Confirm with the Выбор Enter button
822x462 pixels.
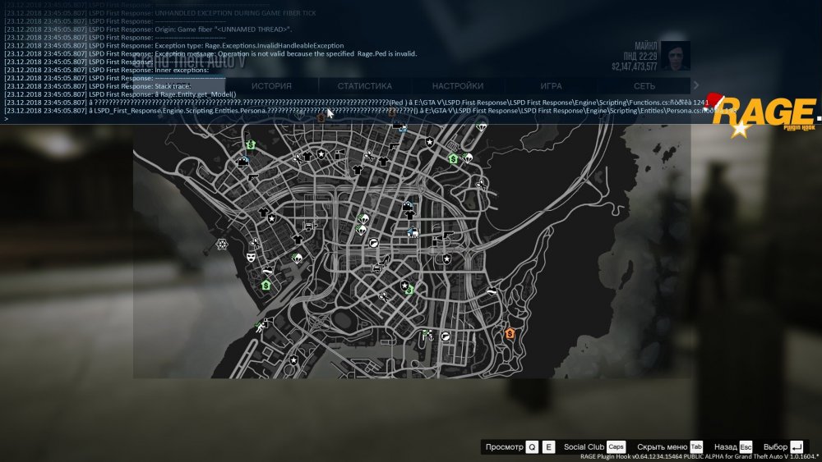click(x=797, y=447)
